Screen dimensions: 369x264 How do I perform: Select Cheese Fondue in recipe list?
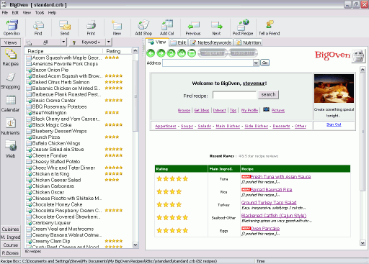point(50,155)
